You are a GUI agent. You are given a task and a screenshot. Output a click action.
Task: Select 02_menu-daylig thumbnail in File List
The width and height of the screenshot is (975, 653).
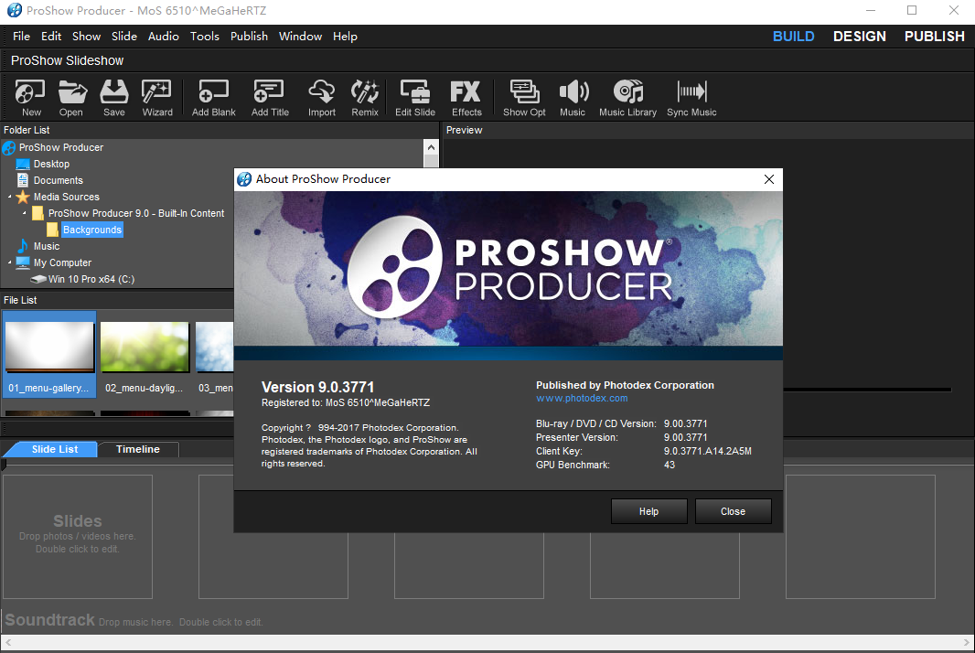pos(145,355)
